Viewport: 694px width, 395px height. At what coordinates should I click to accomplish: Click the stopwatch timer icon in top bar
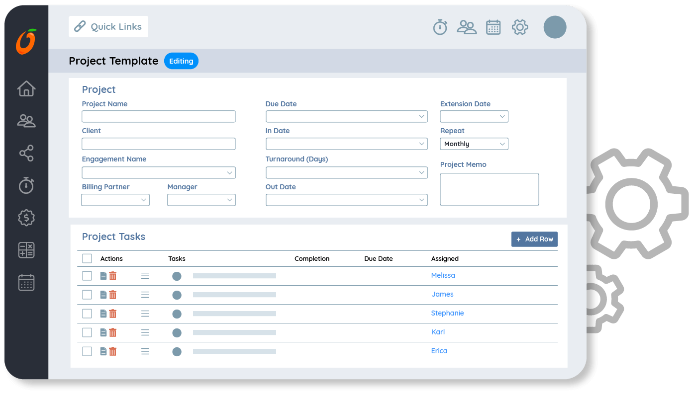pyautogui.click(x=440, y=27)
